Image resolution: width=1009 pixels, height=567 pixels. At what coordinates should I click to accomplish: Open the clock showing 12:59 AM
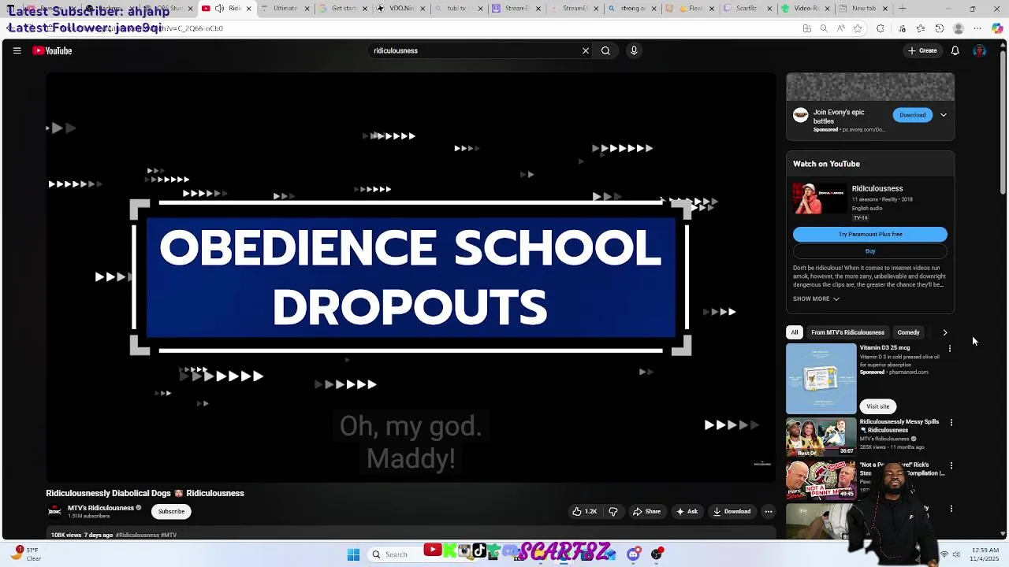coord(986,554)
